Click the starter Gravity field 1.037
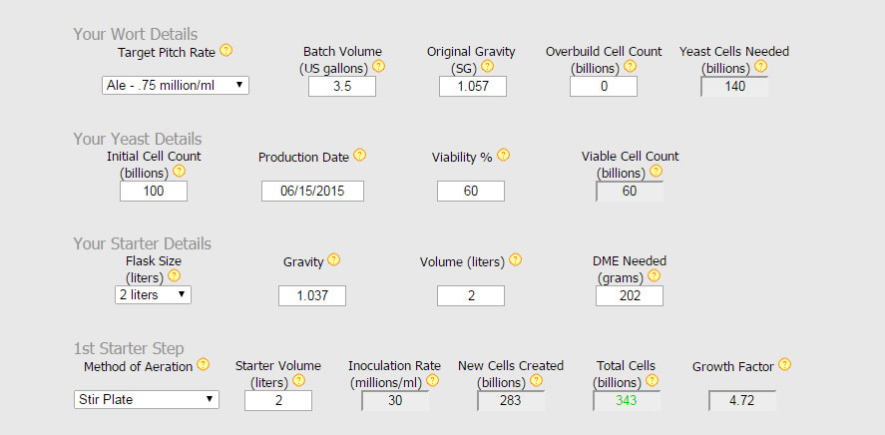The height and width of the screenshot is (435, 885). tap(311, 295)
